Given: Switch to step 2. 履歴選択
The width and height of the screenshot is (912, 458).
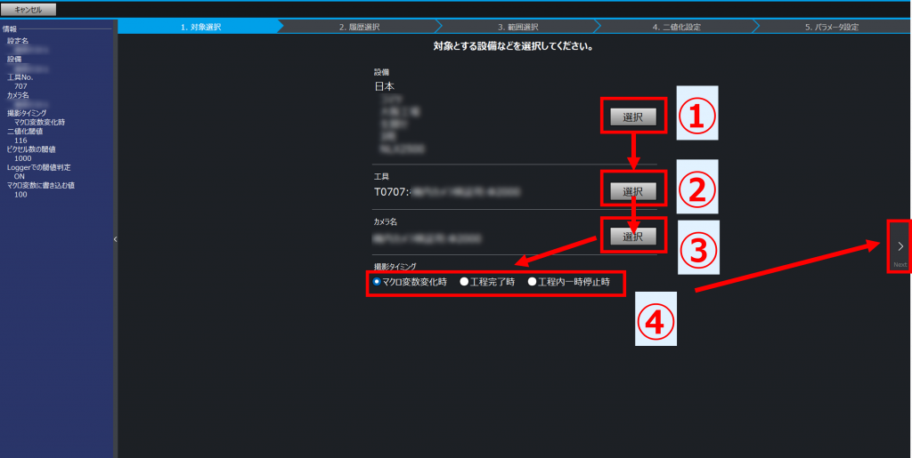Looking at the screenshot, I should click(359, 27).
